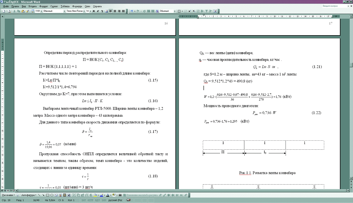Select the Oval drawing tool

click(52, 195)
